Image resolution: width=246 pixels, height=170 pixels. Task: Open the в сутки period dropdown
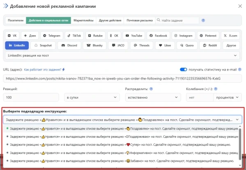tap(92, 97)
